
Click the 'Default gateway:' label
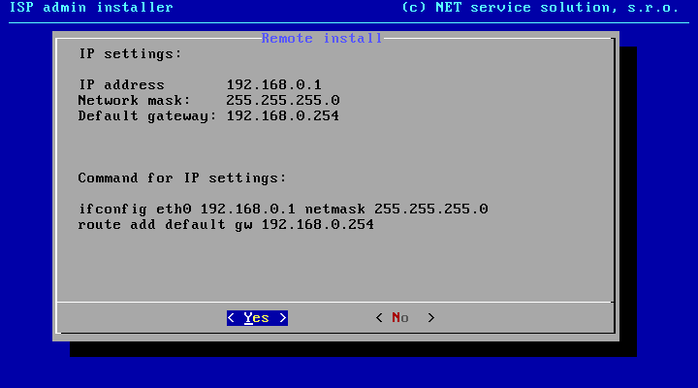pyautogui.click(x=147, y=115)
